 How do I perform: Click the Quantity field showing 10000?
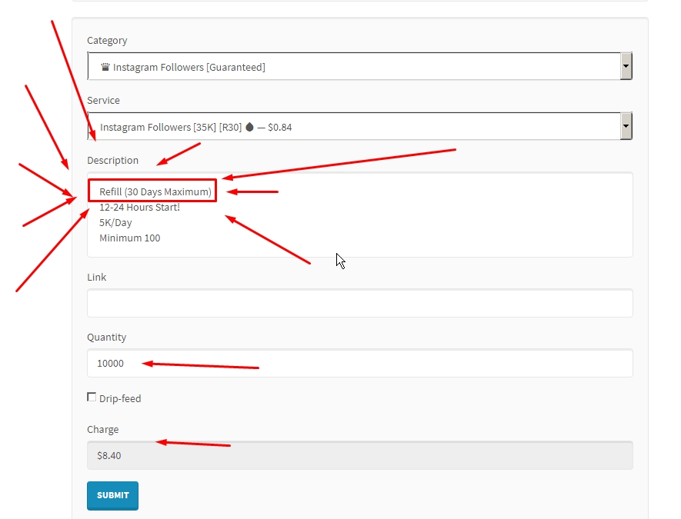pyautogui.click(x=359, y=363)
